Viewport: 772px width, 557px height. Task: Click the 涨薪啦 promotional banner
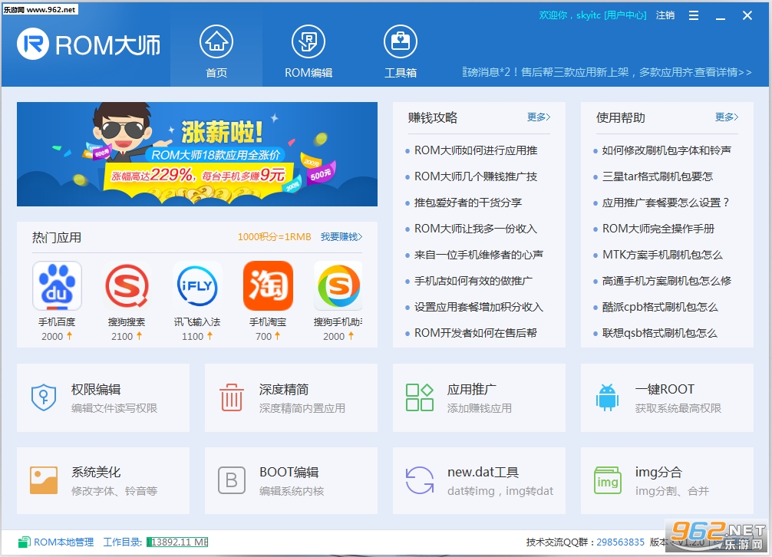pyautogui.click(x=197, y=154)
